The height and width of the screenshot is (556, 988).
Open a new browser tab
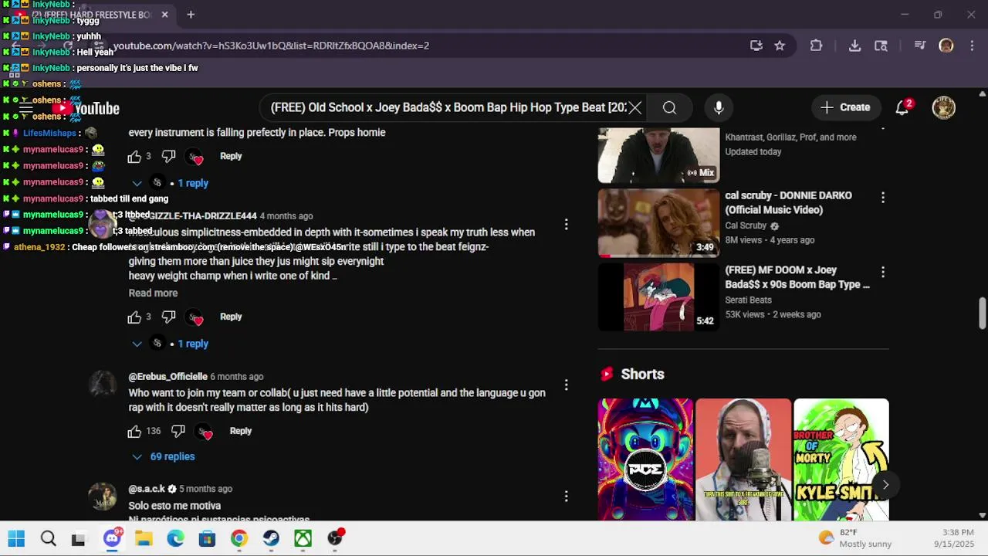point(191,15)
